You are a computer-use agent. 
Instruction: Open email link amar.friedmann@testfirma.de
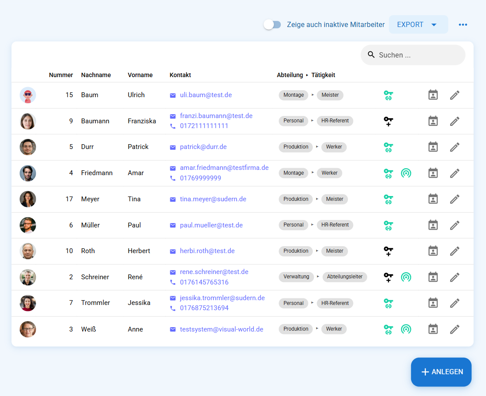(224, 168)
